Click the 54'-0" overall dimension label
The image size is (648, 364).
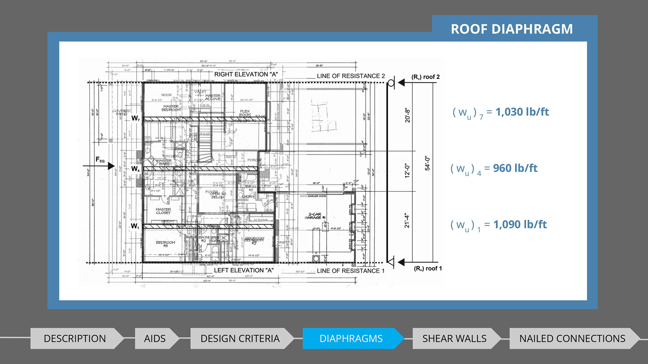tap(427, 163)
